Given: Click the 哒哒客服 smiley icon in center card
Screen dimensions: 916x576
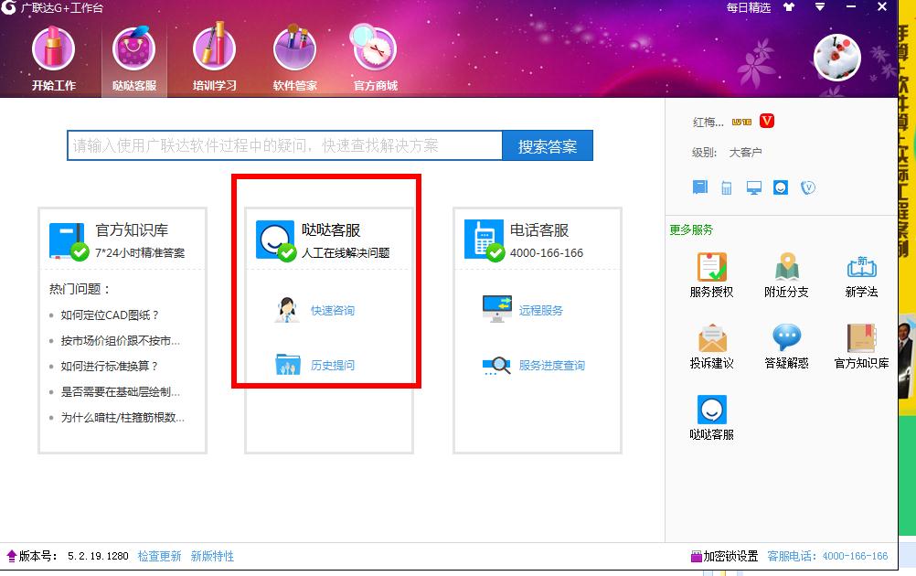Looking at the screenshot, I should pyautogui.click(x=276, y=240).
